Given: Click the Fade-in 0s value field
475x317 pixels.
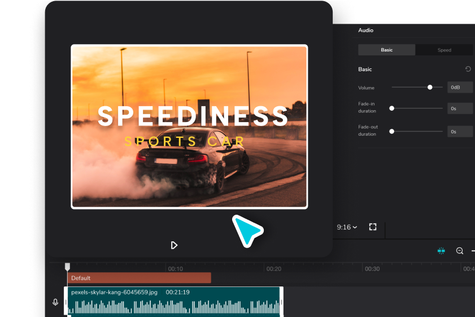Looking at the screenshot, I should click(x=460, y=108).
